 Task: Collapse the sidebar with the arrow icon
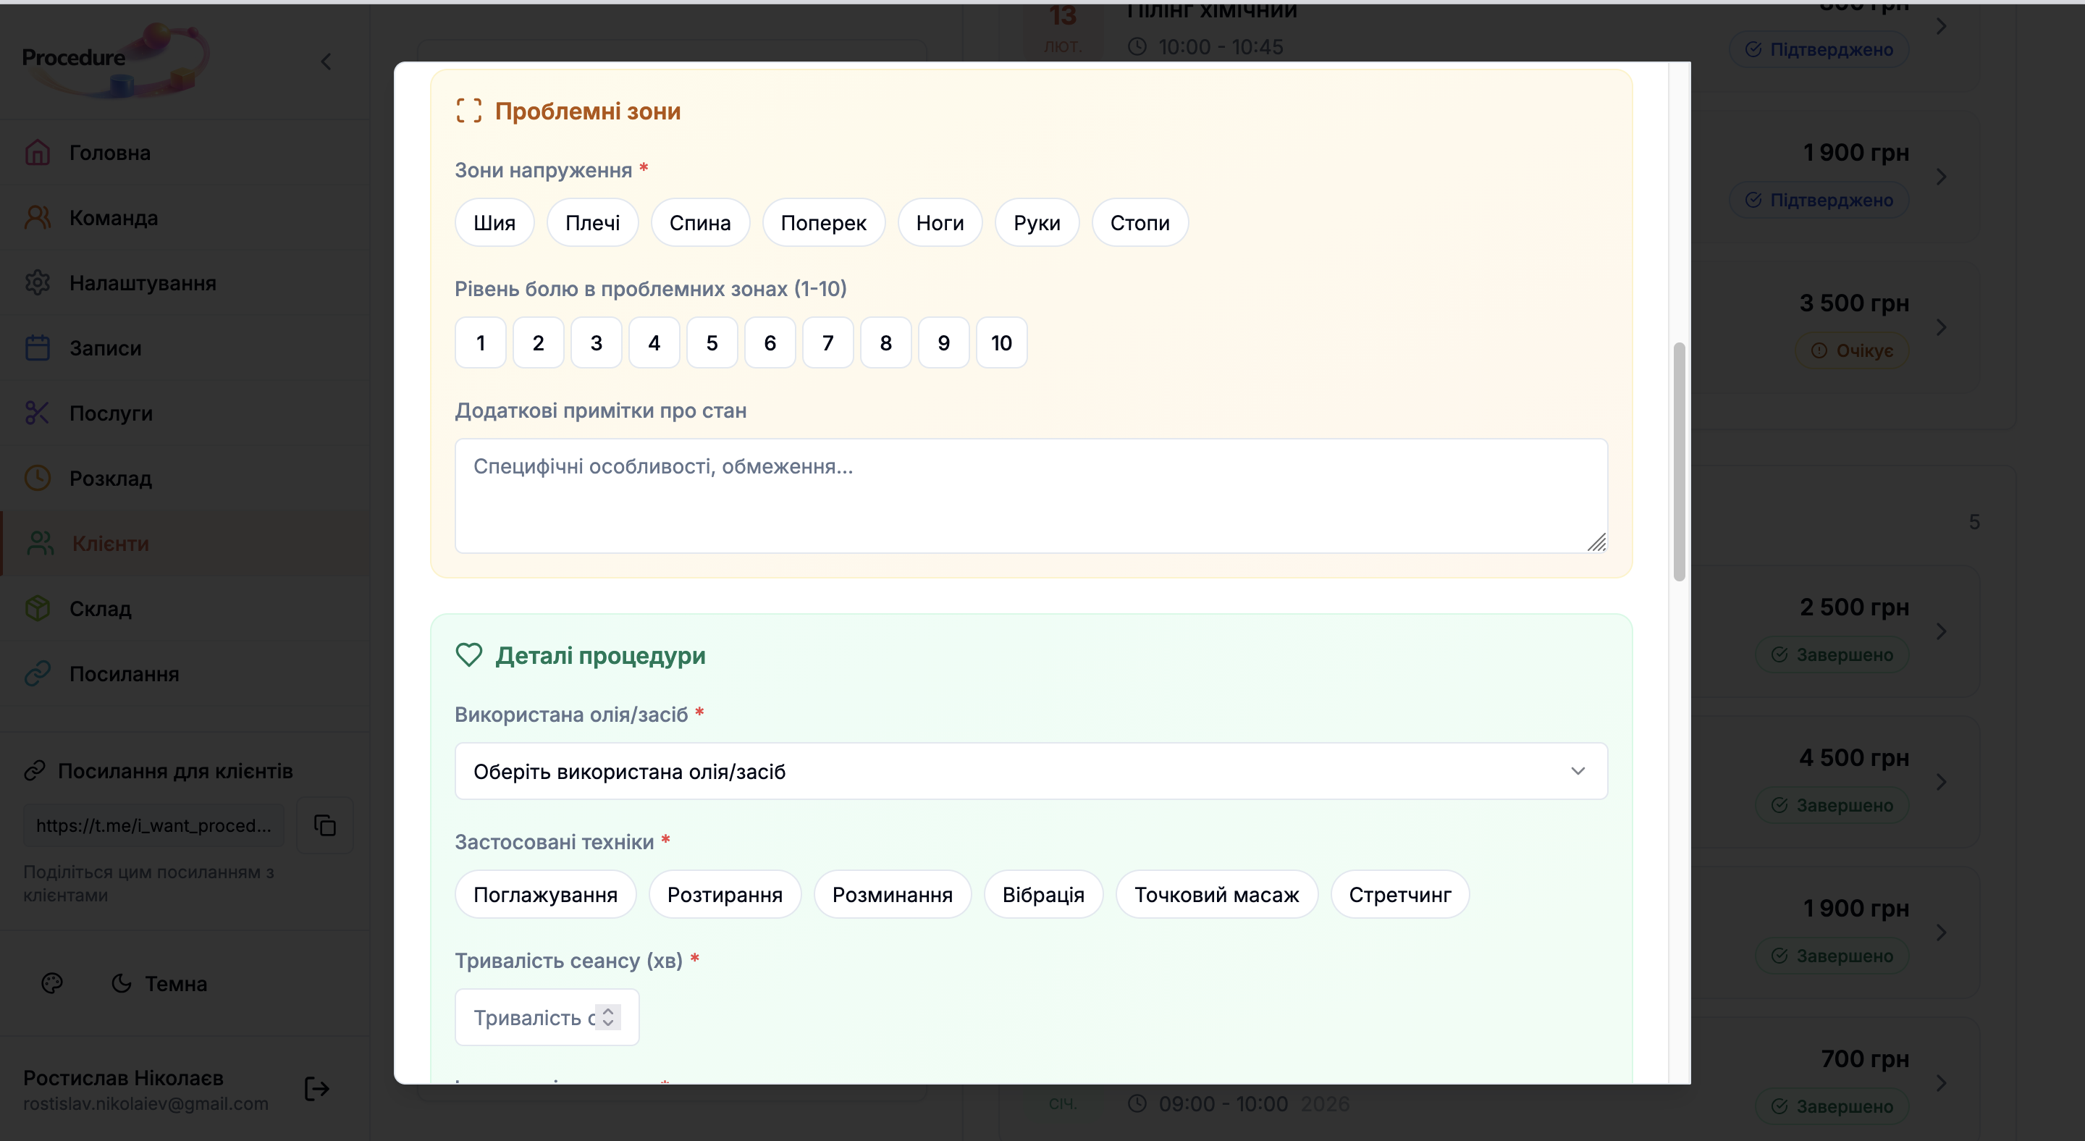click(x=327, y=62)
